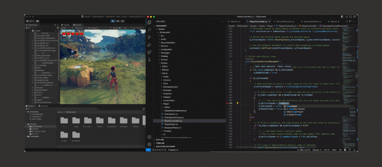Expand the TIMELINE section in VS Code Explorer
The image size is (382, 167).
[x=189, y=143]
